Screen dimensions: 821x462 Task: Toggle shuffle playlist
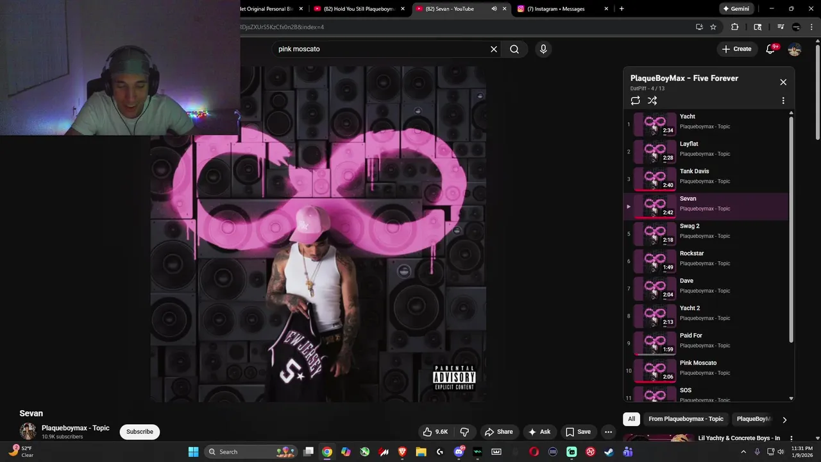click(652, 101)
